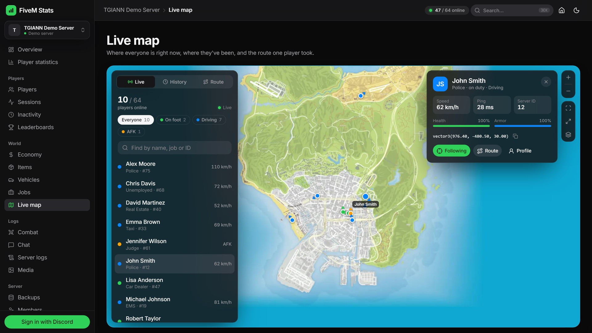Zoom out the map with minus button
The width and height of the screenshot is (592, 333).
[568, 91]
